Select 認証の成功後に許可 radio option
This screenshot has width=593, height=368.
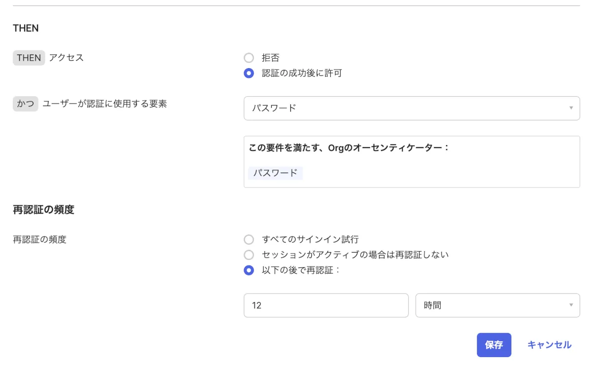pos(249,74)
